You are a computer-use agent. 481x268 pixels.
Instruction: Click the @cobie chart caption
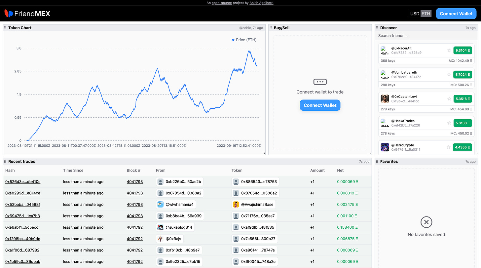[x=251, y=28]
